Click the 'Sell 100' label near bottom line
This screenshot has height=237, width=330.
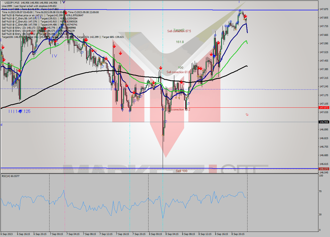point(181,171)
